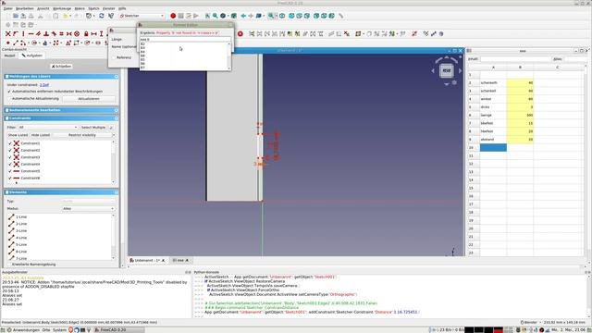
Task: Open the Fenster menu
Action: [x=109, y=8]
